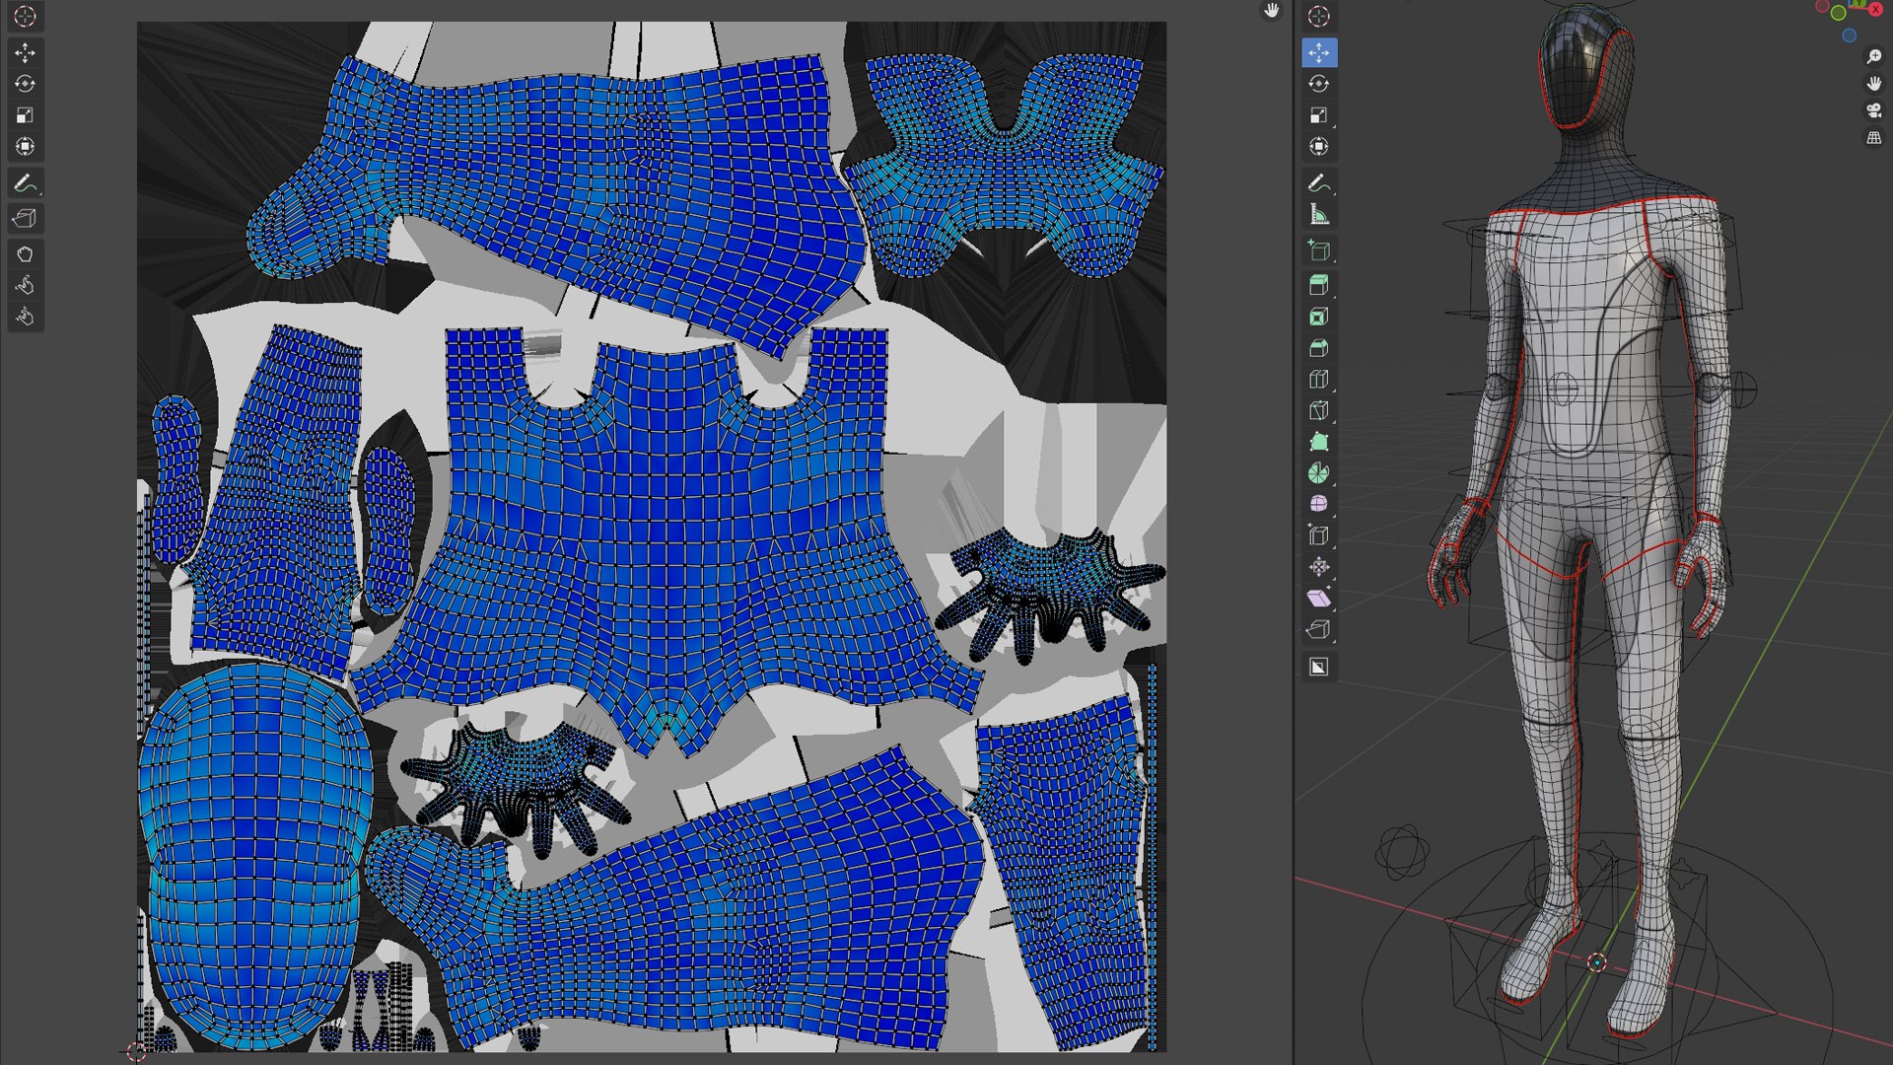
Task: Pick the Shear tool
Action: click(x=1318, y=599)
